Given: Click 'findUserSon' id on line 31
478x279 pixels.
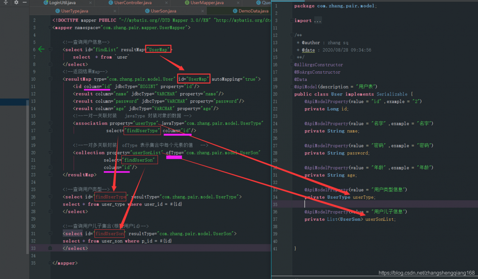Looking at the screenshot, I should (x=109, y=234).
